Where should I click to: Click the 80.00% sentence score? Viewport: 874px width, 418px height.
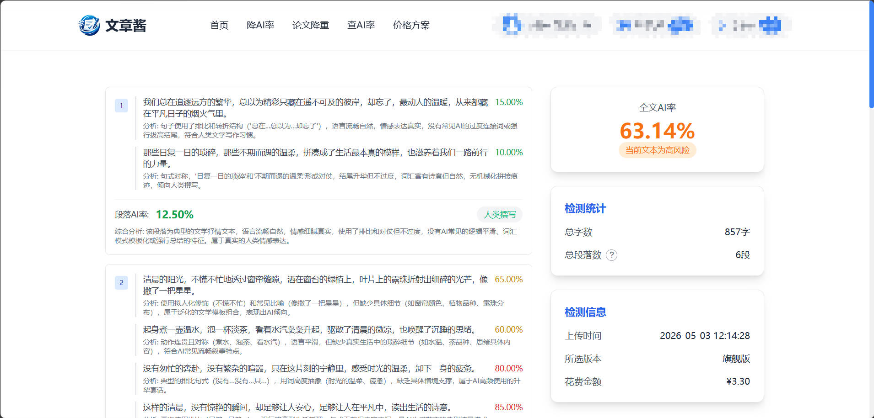click(x=509, y=368)
